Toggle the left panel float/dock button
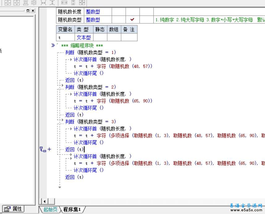 (28, 10)
